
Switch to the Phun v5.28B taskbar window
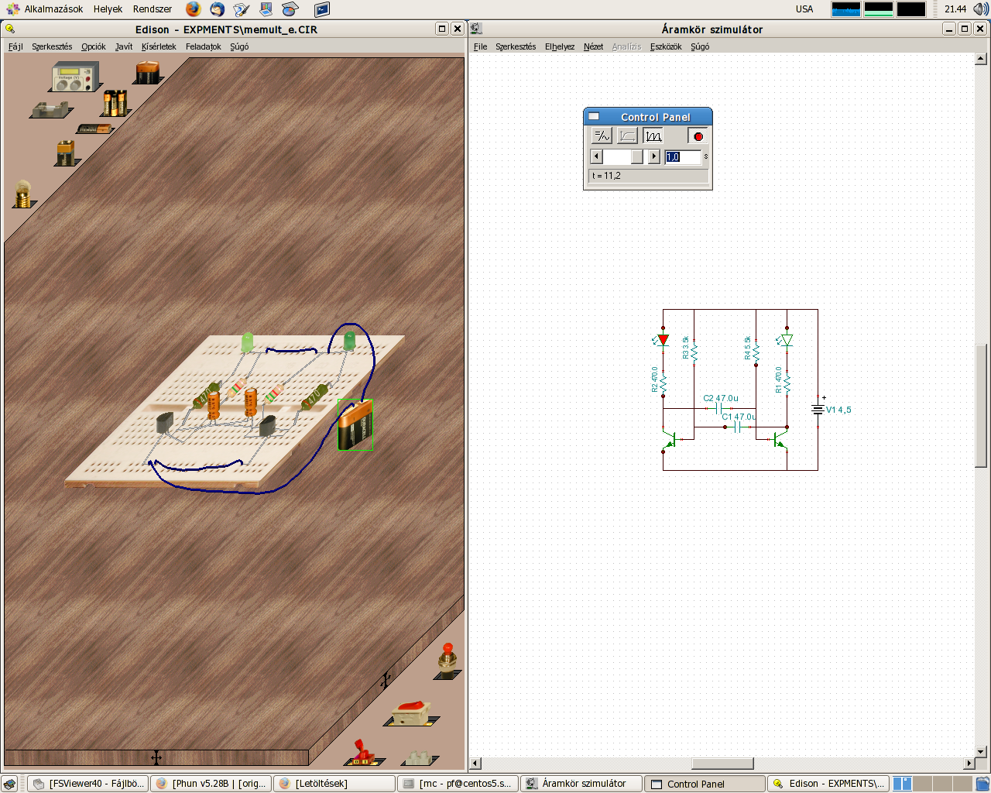click(x=211, y=784)
